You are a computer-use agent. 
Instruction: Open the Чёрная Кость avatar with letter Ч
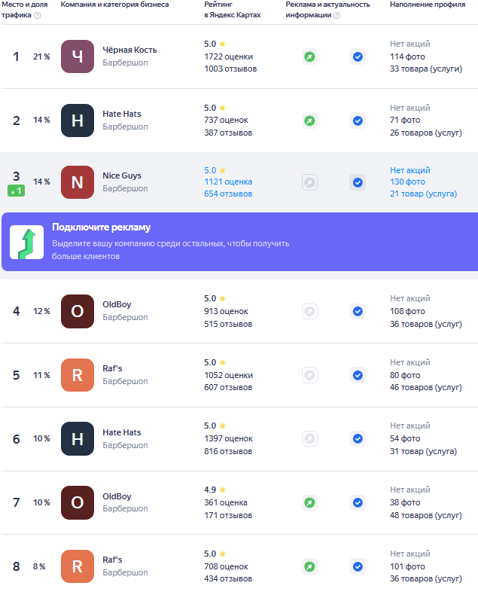click(x=78, y=56)
